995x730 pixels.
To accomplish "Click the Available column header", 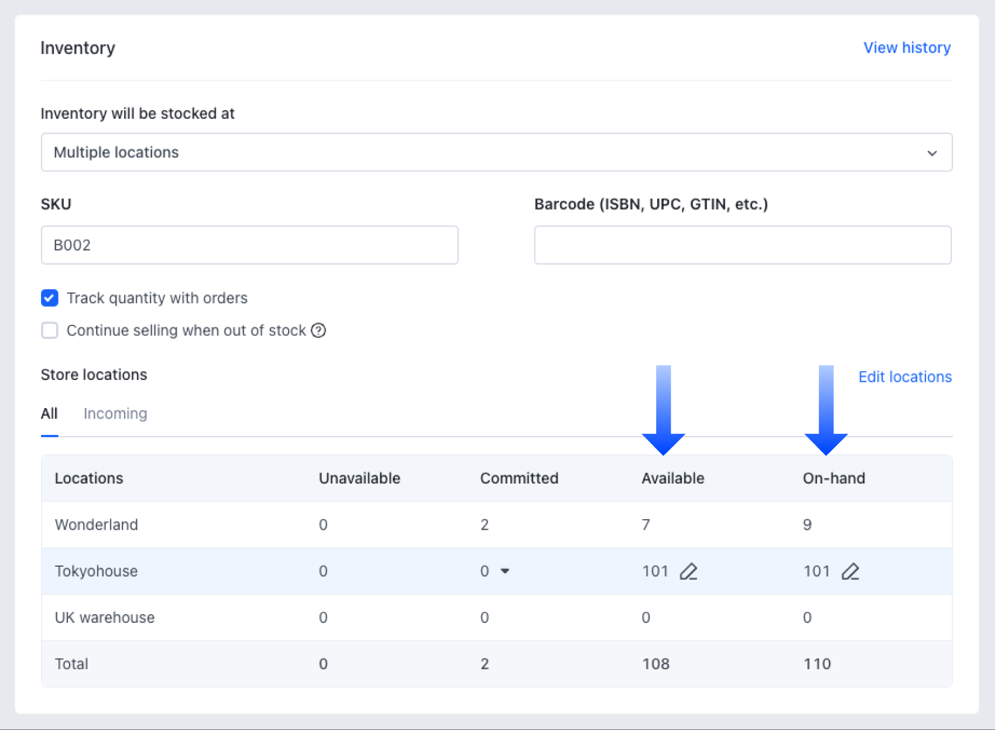I will point(673,478).
